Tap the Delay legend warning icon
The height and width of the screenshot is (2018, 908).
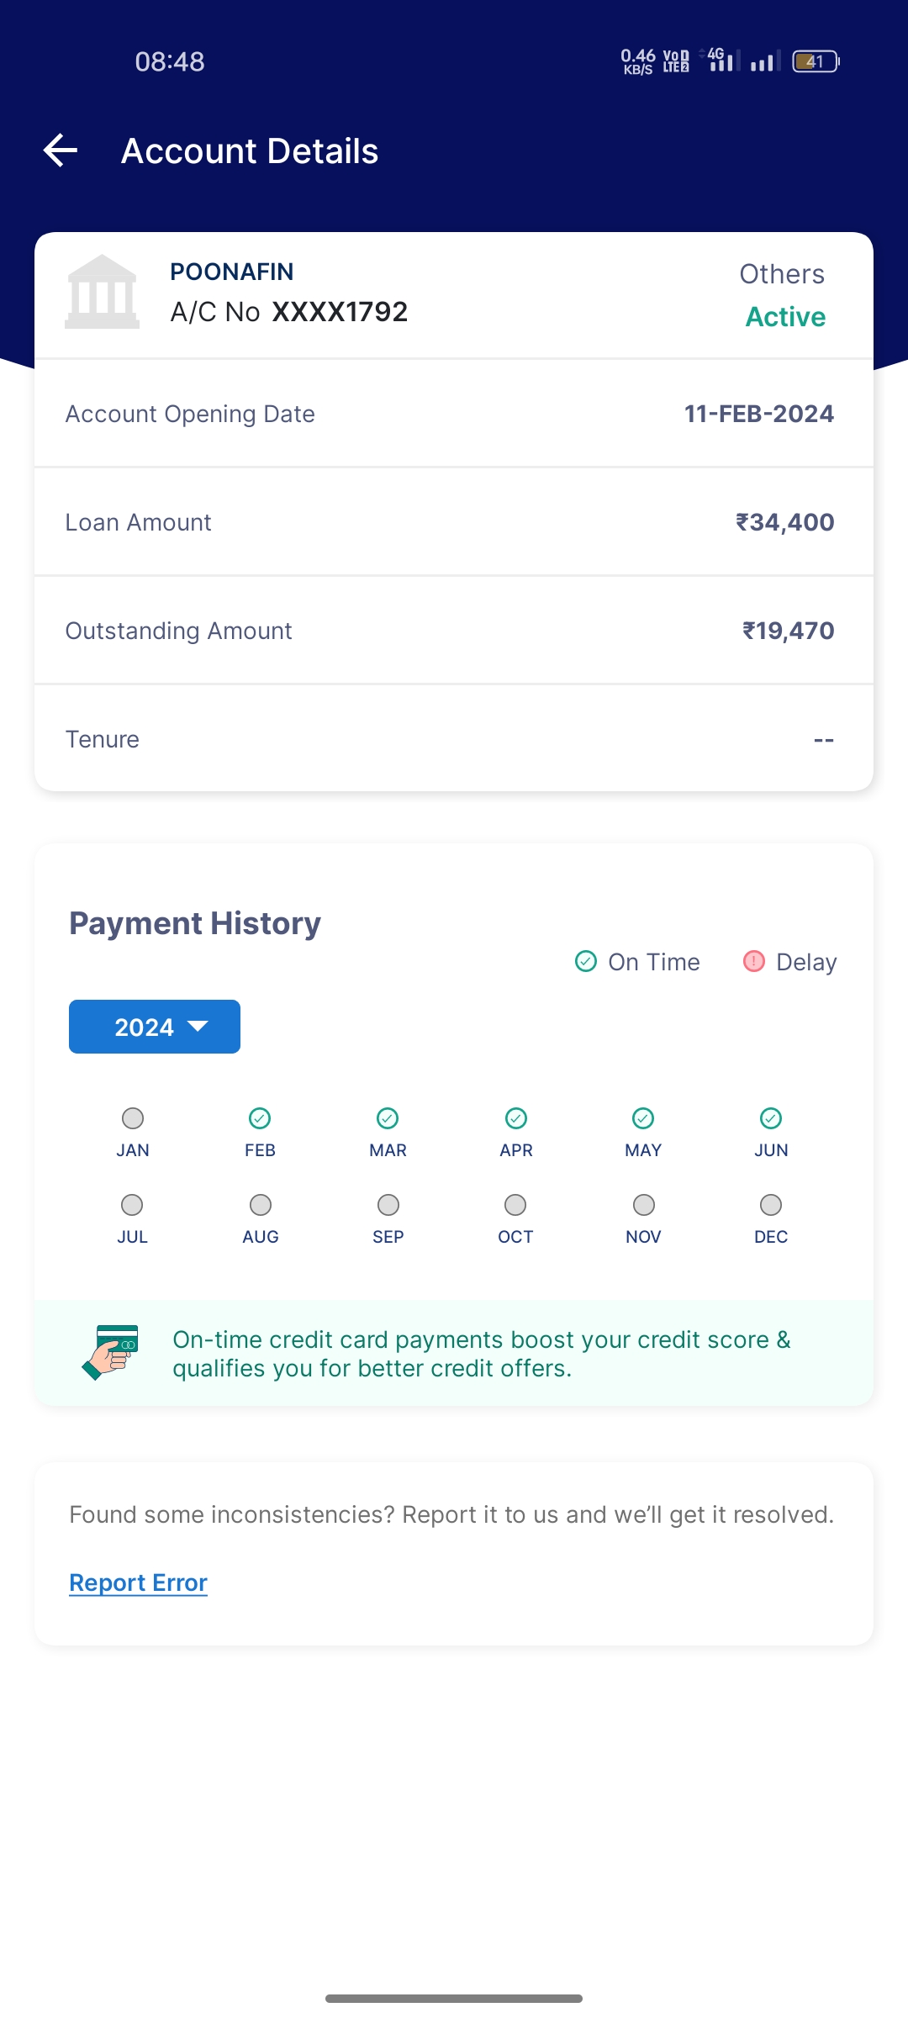(754, 961)
